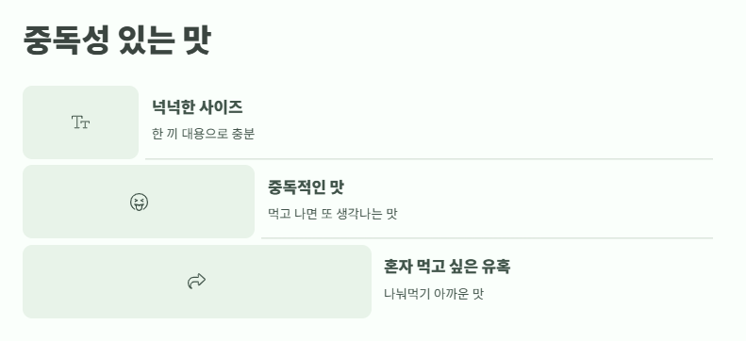Click the word 생각나는 in the second description
746x341 pixels.
tap(359, 214)
